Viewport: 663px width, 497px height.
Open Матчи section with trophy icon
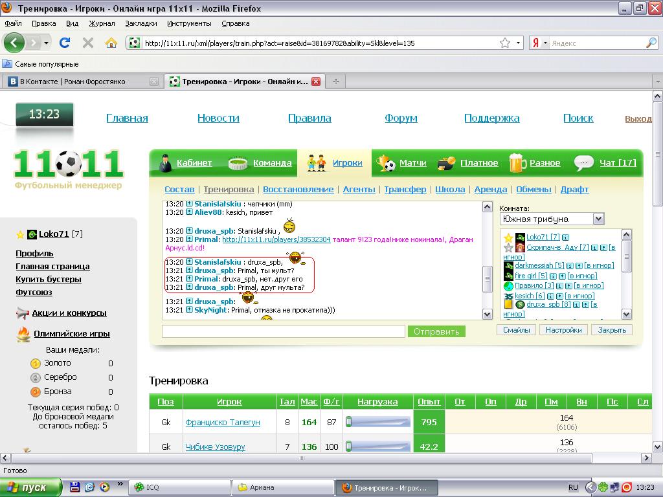[387, 163]
